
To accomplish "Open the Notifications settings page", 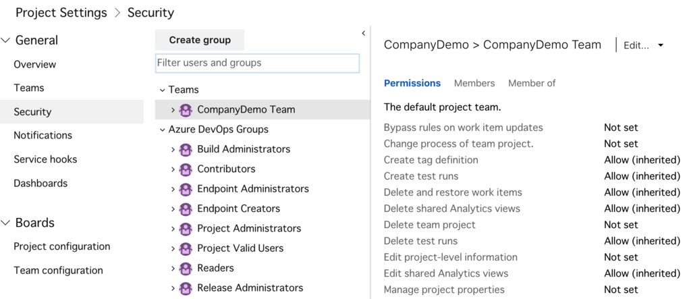I will point(43,136).
